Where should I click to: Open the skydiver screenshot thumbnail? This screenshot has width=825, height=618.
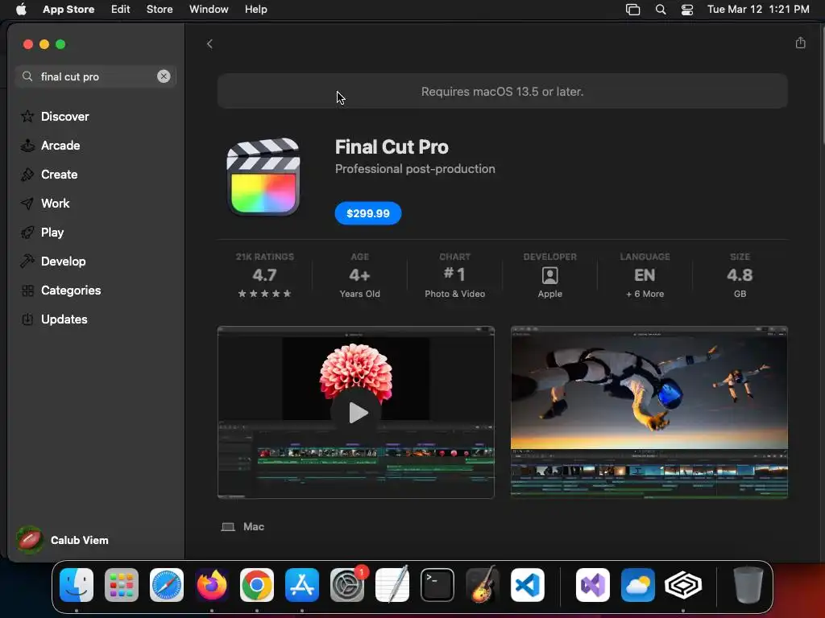coord(649,413)
